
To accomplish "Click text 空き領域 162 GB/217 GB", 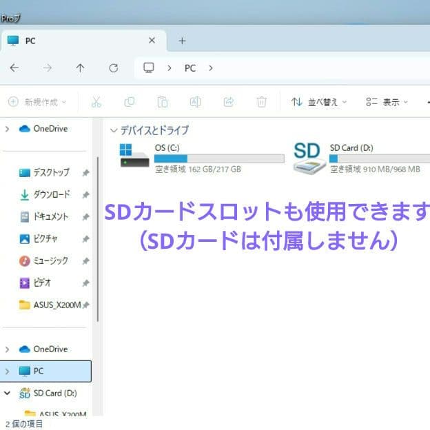I will click(198, 170).
